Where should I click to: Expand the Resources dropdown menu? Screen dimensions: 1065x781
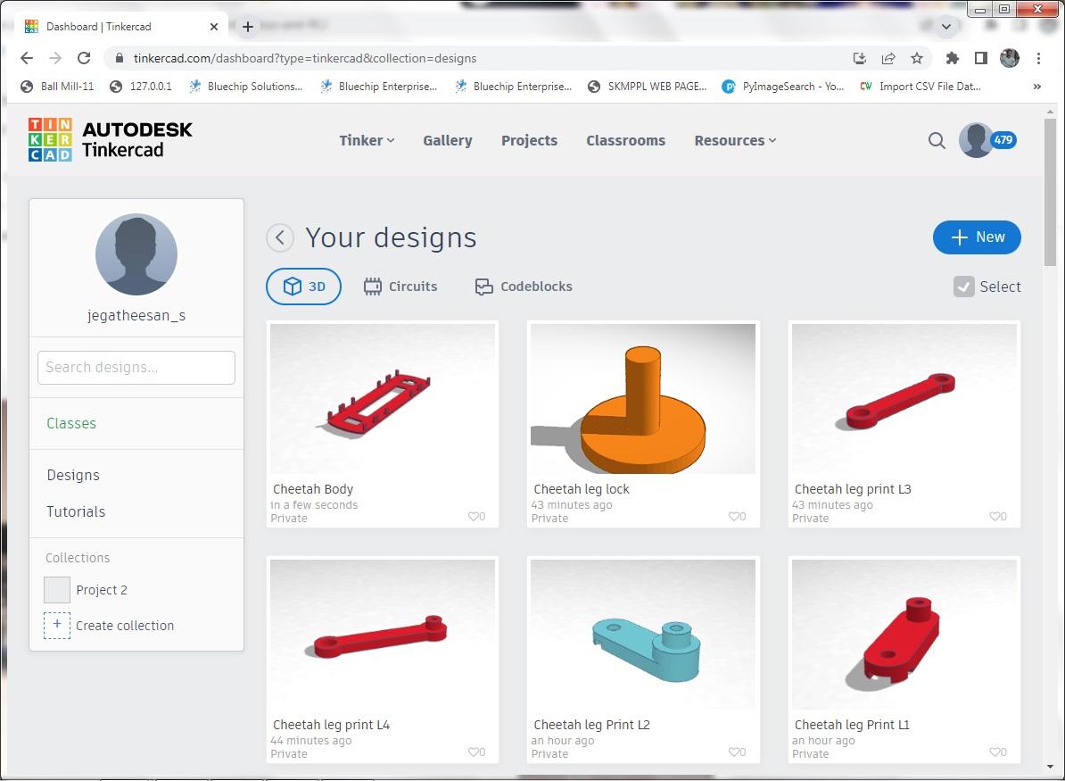(735, 141)
